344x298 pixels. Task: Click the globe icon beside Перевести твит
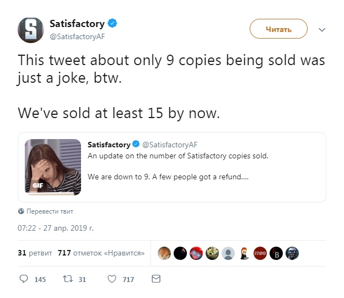[x=21, y=211]
